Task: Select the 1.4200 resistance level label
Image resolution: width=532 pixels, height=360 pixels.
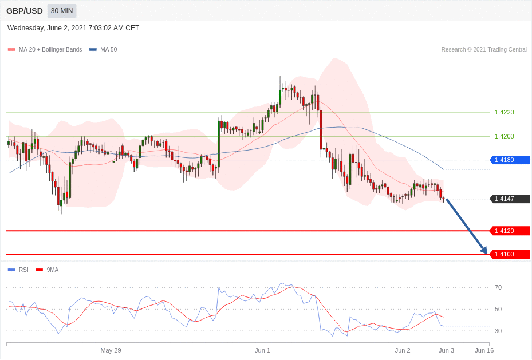Action: pos(504,136)
